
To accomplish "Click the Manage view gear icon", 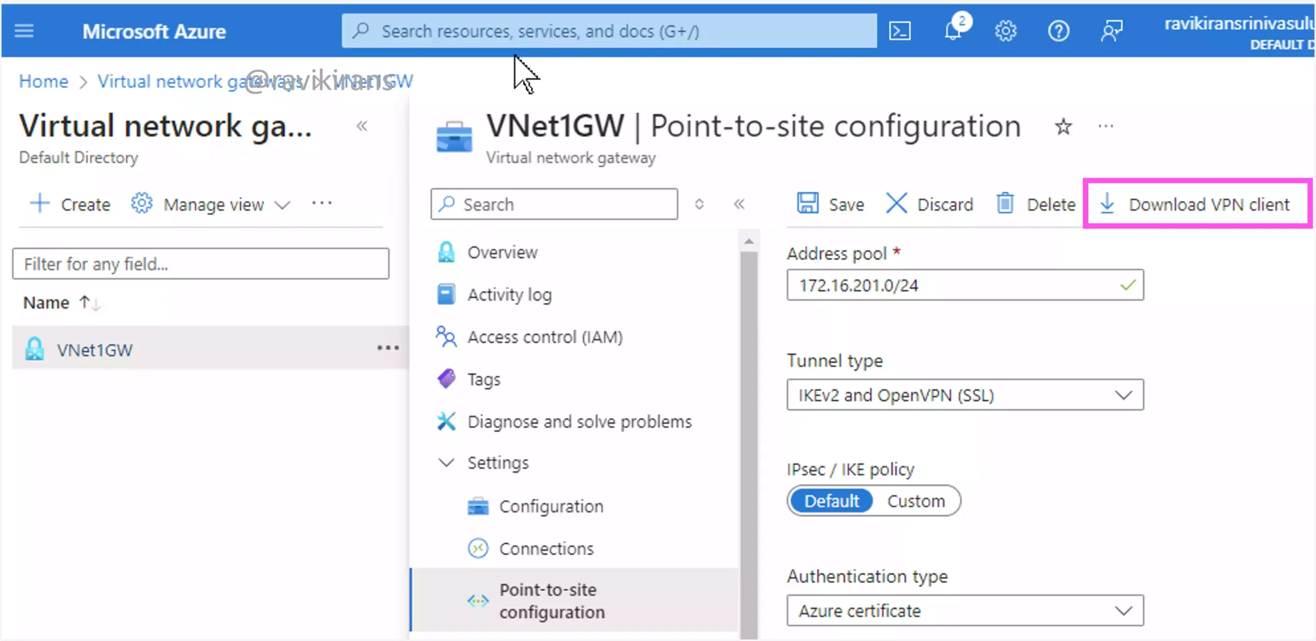I will coord(141,203).
